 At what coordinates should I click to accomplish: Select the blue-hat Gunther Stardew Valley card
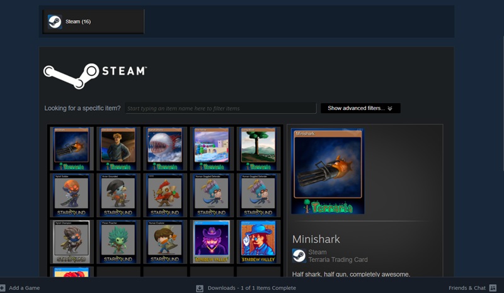coord(258,241)
